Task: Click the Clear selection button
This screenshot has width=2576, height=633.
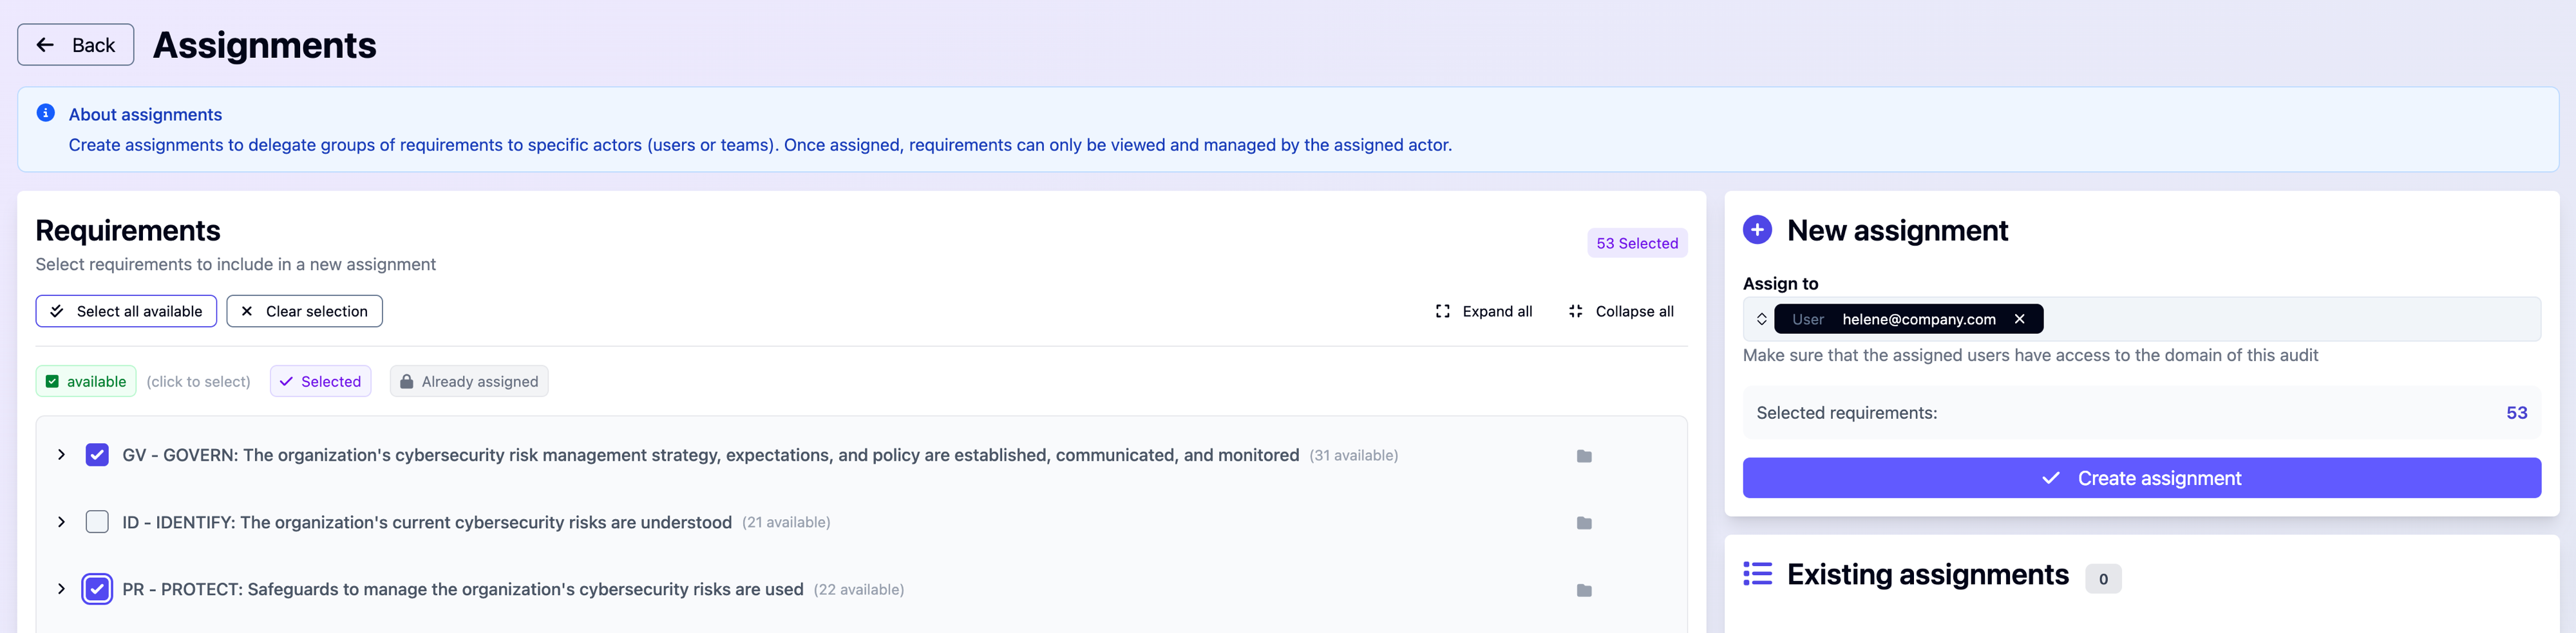Action: tap(304, 311)
